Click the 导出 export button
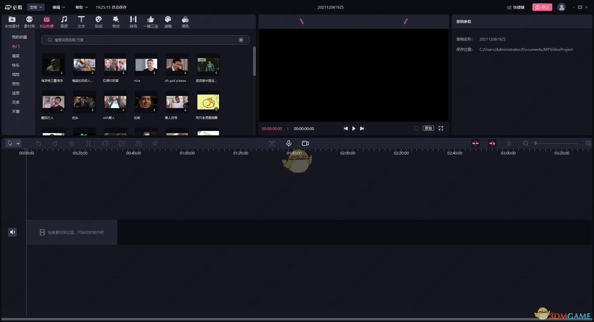The height and width of the screenshot is (322, 594). tap(542, 7)
